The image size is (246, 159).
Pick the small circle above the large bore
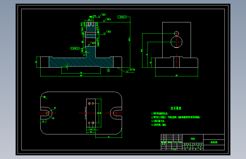[x=176, y=33]
